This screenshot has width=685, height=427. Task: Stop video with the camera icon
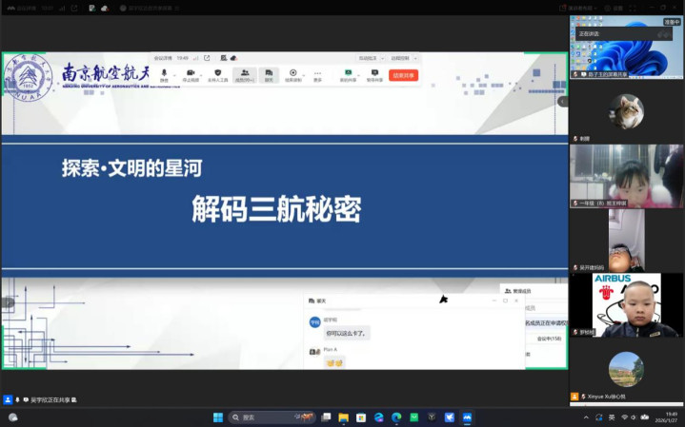(190, 75)
